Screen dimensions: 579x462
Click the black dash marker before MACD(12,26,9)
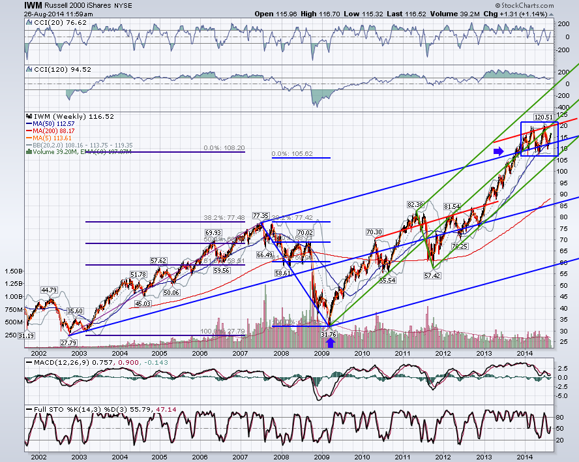point(29,363)
